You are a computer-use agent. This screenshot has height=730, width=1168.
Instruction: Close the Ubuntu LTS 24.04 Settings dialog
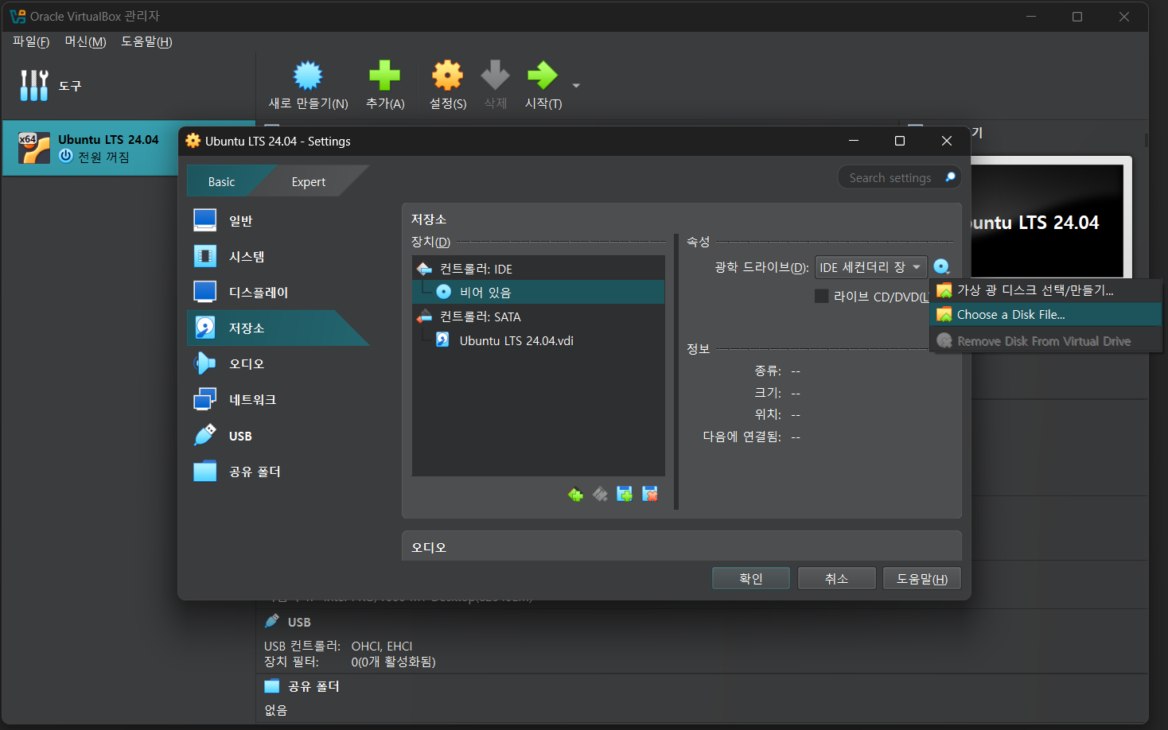point(947,141)
